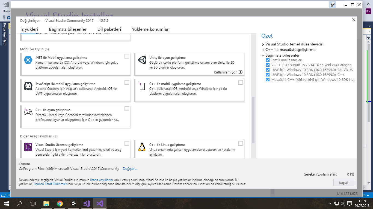The image size is (373, 209).
Task: Show hidden system tray icons
Action: pos(330,203)
